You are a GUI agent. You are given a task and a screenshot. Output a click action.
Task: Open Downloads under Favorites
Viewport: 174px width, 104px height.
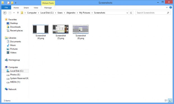click(15, 27)
